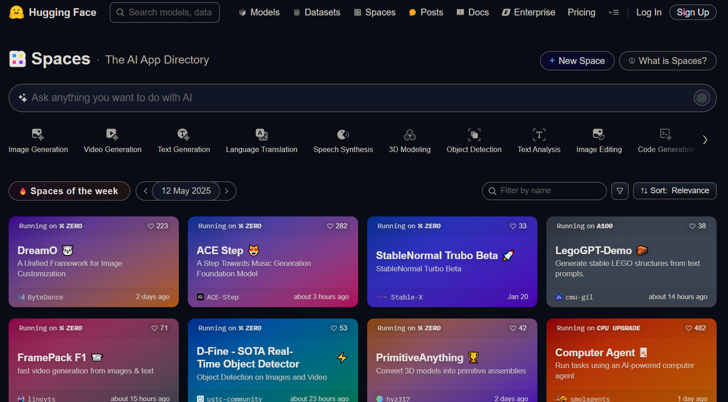Click the Speech Synthesis category icon
Image resolution: width=728 pixels, height=402 pixels.
point(343,134)
